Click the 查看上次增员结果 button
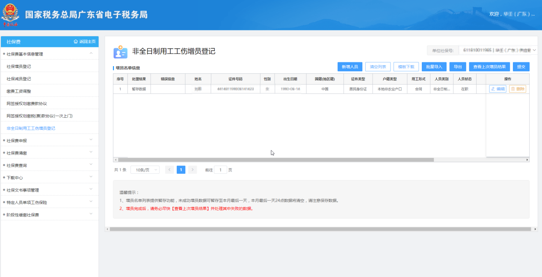The height and width of the screenshot is (277, 542). coord(489,67)
